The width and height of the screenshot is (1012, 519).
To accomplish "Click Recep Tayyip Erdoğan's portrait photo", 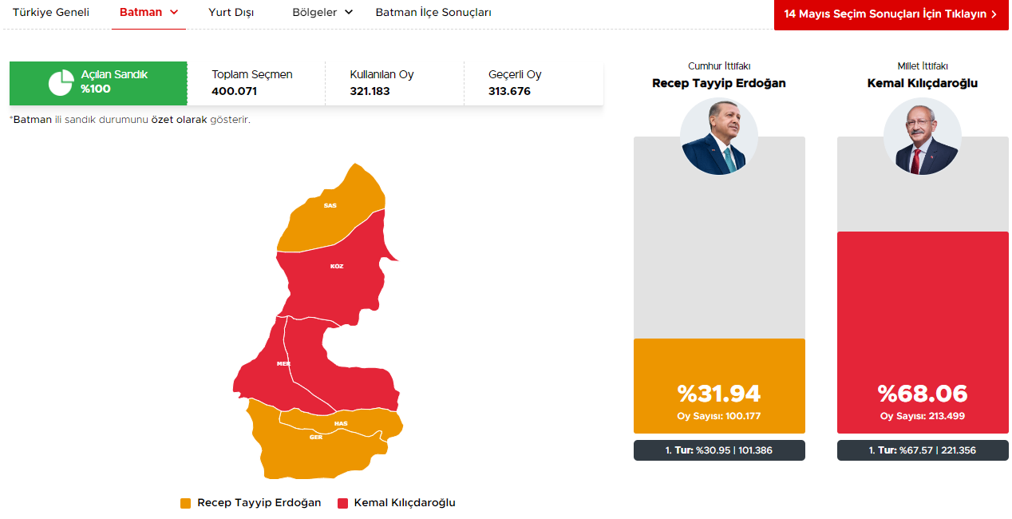I will [x=719, y=137].
